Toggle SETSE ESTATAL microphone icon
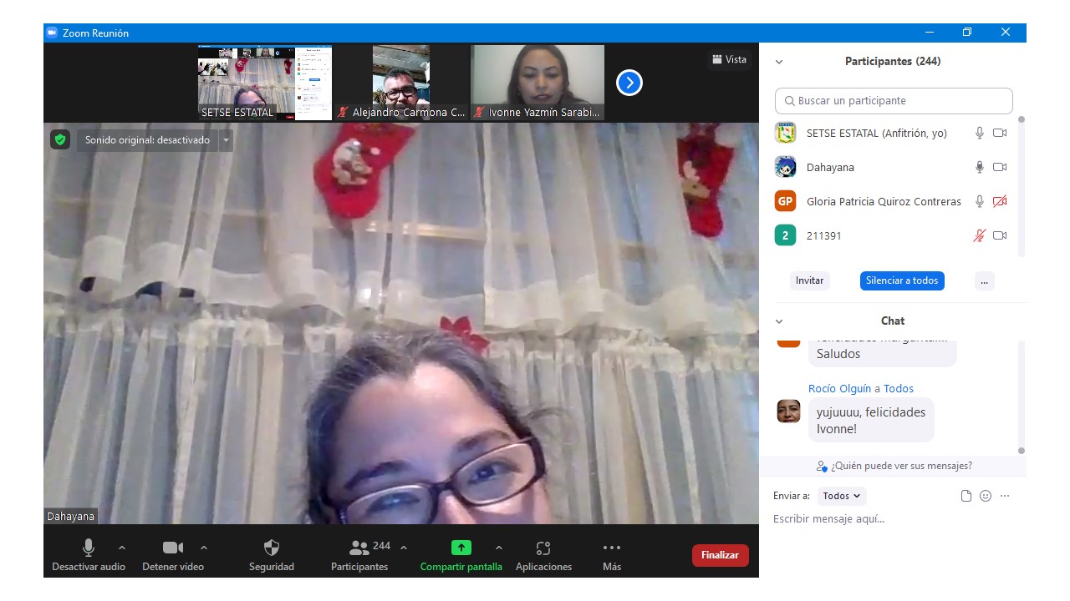Image resolution: width=1070 pixels, height=601 pixels. point(980,133)
